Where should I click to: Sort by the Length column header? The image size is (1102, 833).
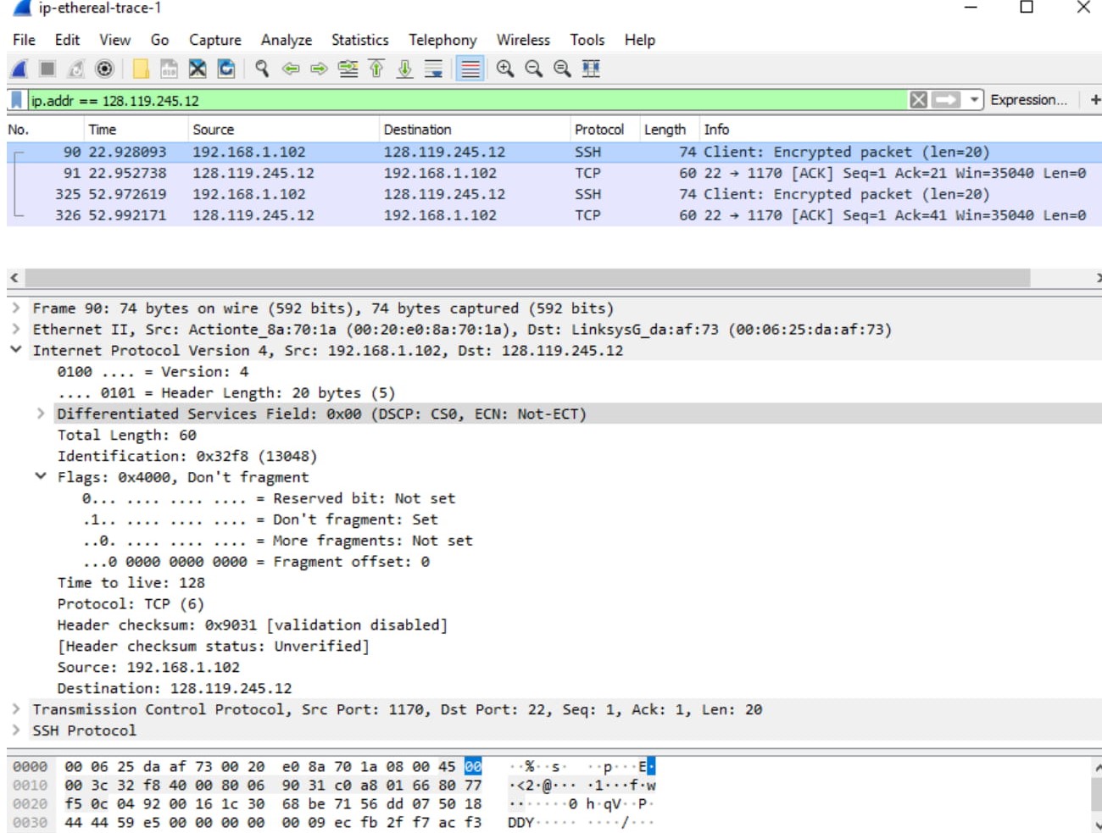(668, 130)
